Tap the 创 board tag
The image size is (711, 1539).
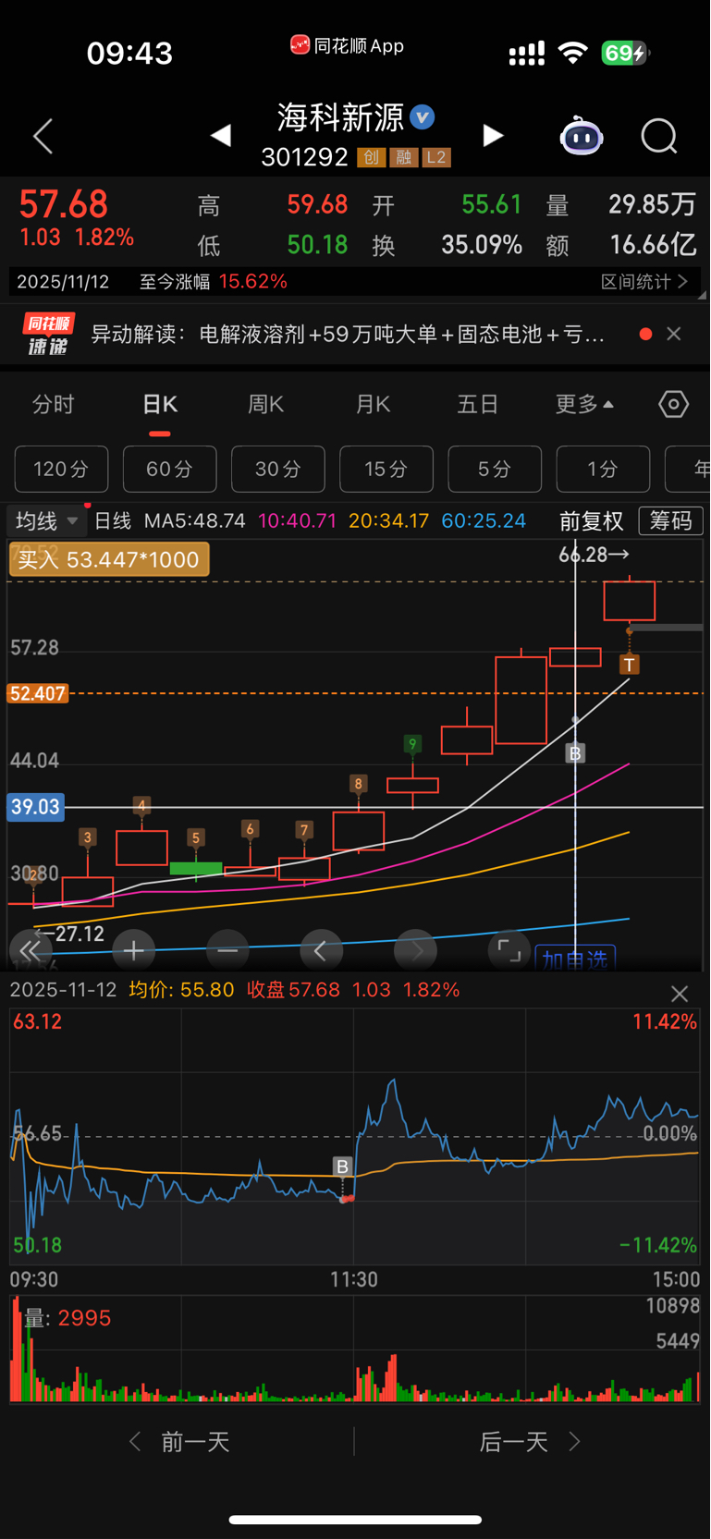point(371,157)
